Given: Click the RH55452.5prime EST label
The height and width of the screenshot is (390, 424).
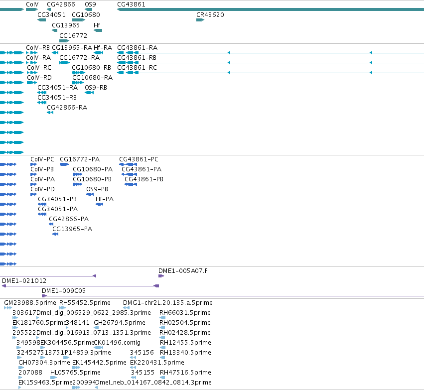Looking at the screenshot, I should click(x=85, y=303).
